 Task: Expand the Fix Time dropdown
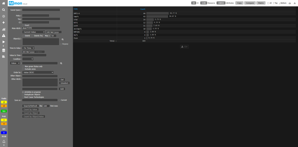29,48
